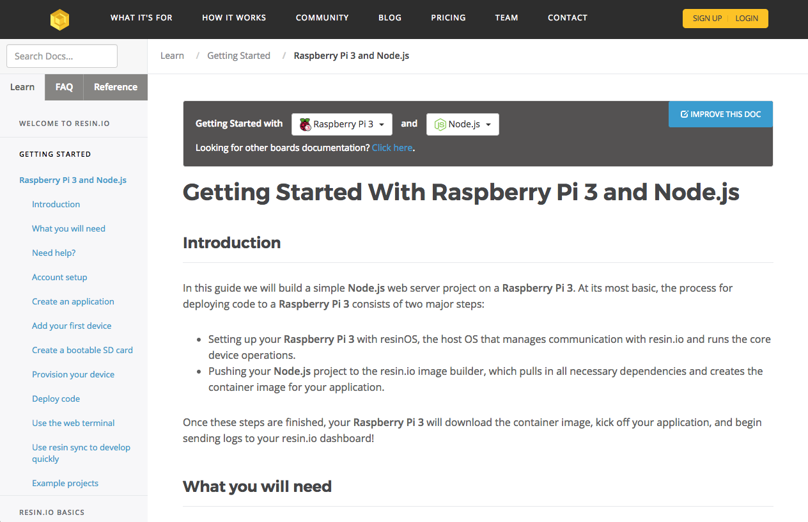This screenshot has height=522, width=808.
Task: Switch to the FAQ tab
Action: 64,87
